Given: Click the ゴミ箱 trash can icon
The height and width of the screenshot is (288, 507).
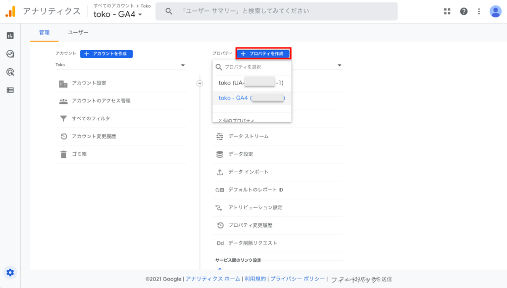Looking at the screenshot, I should pos(63,154).
